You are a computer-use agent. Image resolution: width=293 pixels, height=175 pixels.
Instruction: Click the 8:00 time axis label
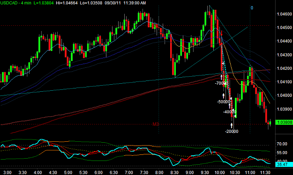click(x=159, y=172)
